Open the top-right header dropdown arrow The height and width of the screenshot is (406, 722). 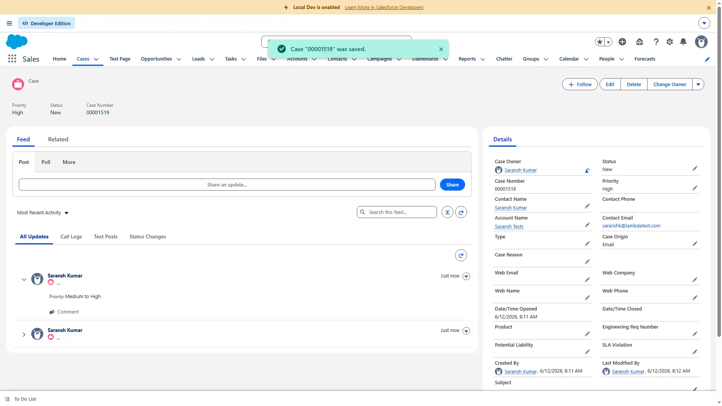704,23
